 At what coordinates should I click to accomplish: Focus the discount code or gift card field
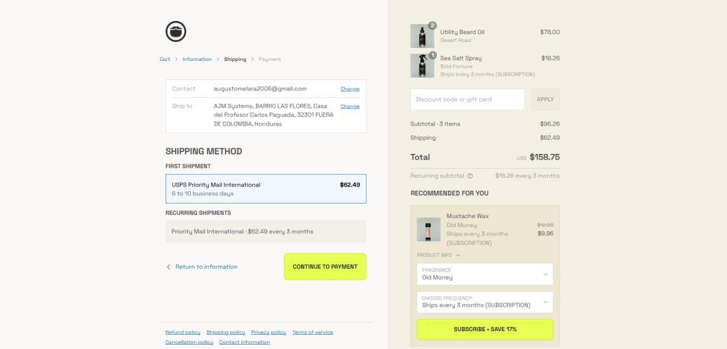(x=467, y=100)
